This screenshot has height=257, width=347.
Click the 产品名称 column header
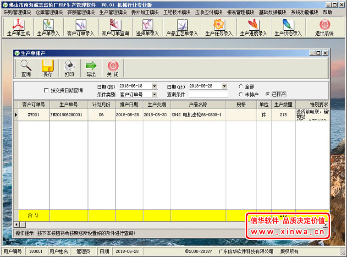[198, 104]
